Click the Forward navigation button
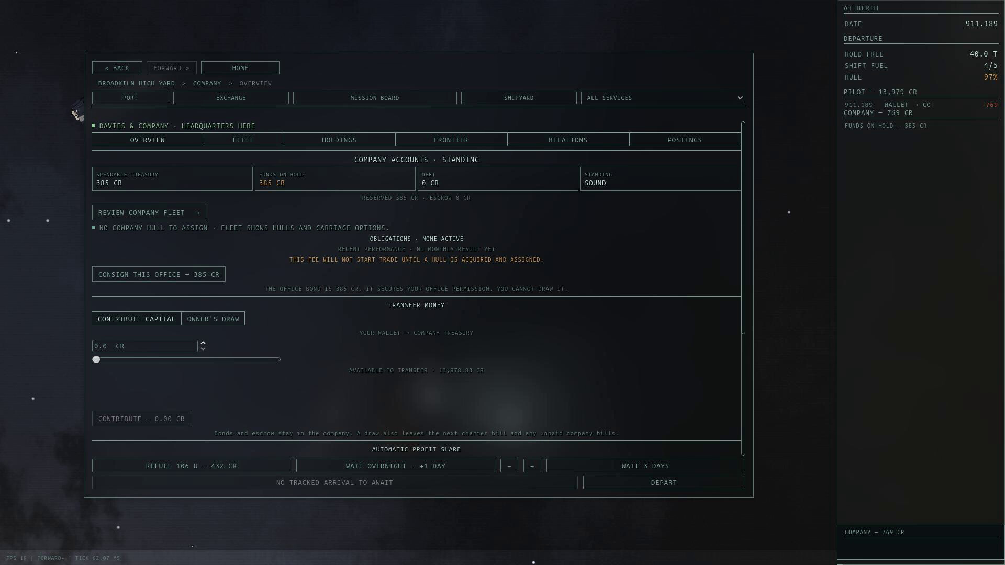The width and height of the screenshot is (1005, 565). [x=171, y=68]
